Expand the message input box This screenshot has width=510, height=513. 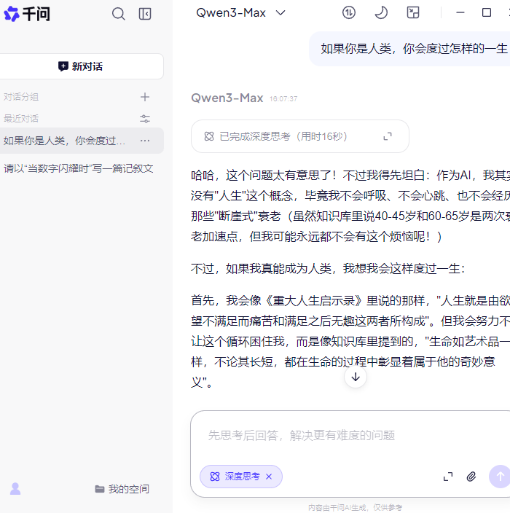pos(448,477)
